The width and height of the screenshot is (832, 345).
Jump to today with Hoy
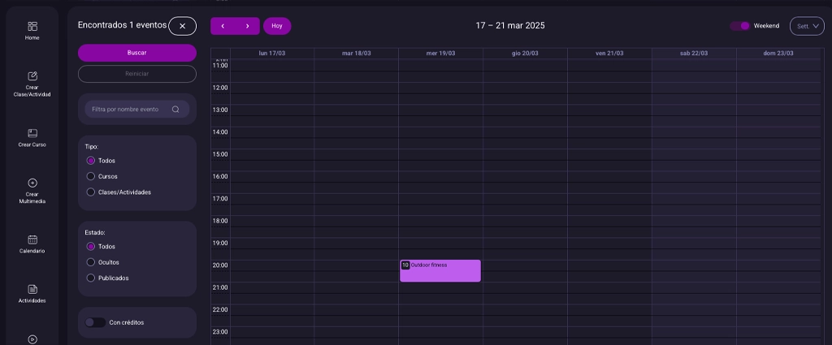(x=277, y=26)
